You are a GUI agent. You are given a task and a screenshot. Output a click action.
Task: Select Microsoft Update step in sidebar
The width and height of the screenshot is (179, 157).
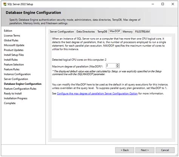(x=14, y=45)
